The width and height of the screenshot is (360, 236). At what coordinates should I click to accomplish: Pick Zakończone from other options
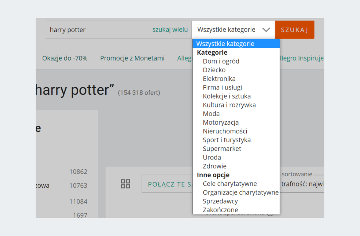220,210
